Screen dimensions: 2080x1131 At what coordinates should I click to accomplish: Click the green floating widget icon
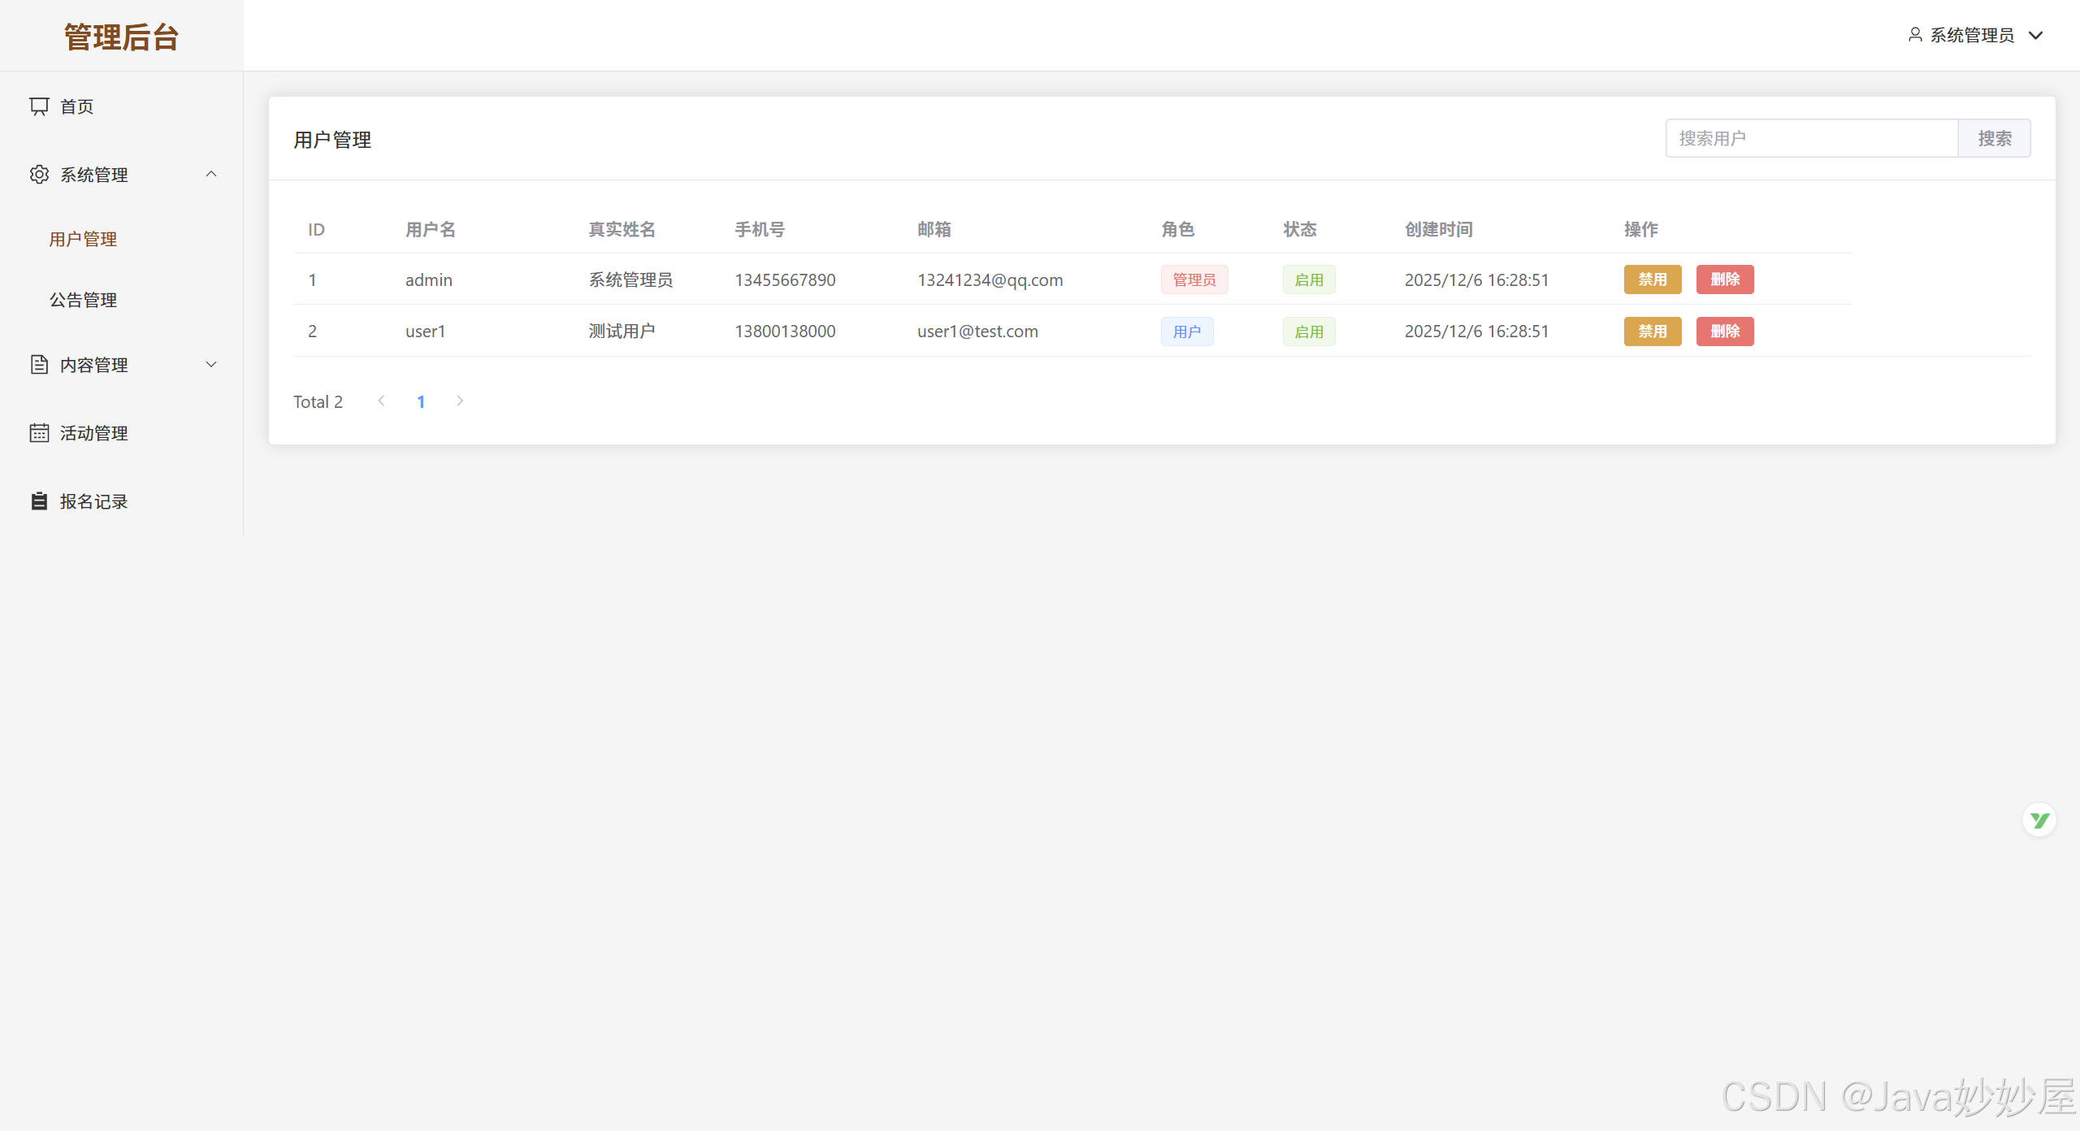tap(2039, 820)
